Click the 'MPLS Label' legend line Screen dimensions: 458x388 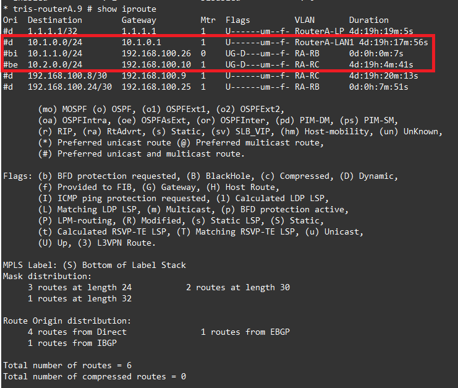coord(94,265)
